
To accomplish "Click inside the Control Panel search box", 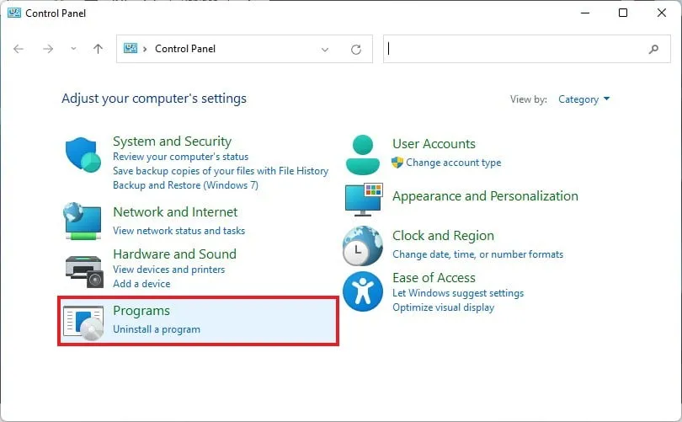I will (514, 49).
